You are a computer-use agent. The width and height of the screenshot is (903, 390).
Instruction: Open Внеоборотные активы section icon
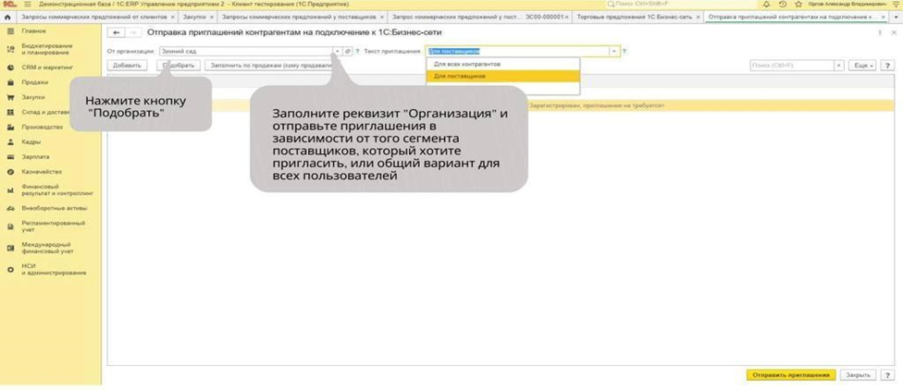coord(10,208)
